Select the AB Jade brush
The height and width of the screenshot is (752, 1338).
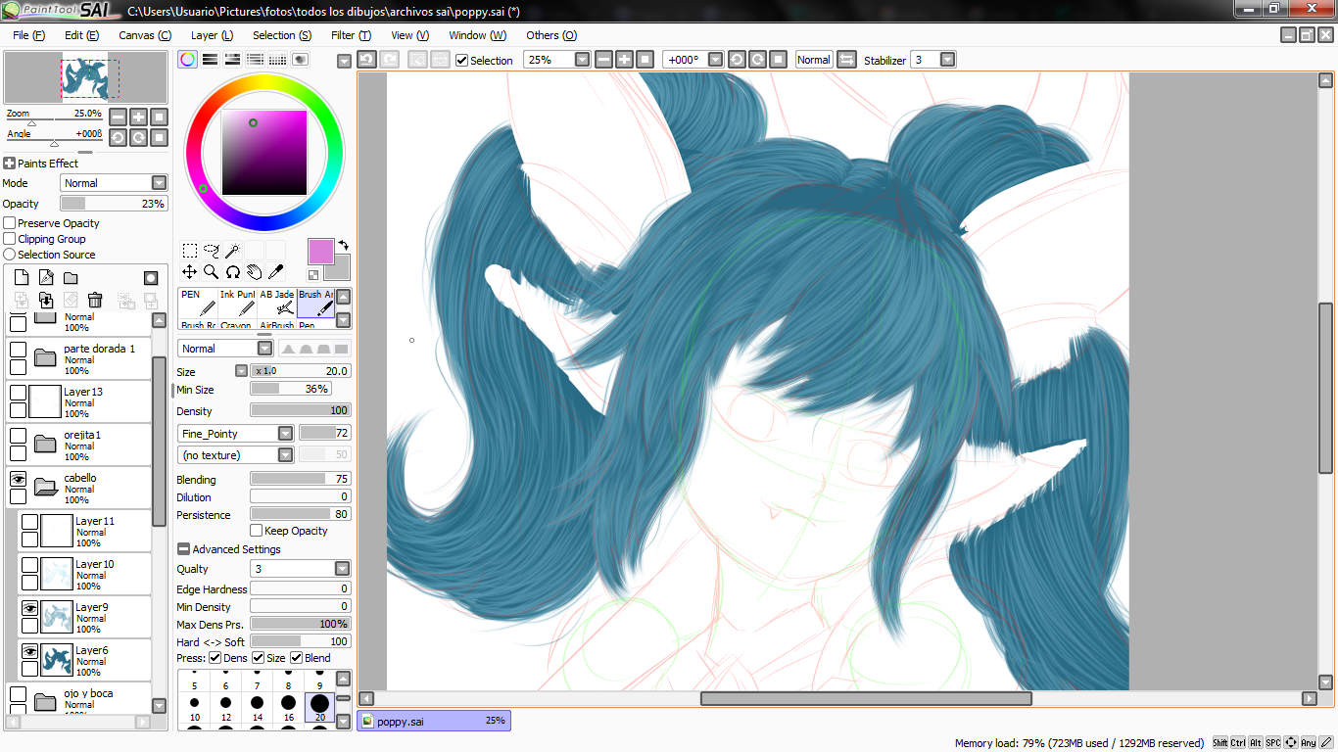[x=277, y=302]
